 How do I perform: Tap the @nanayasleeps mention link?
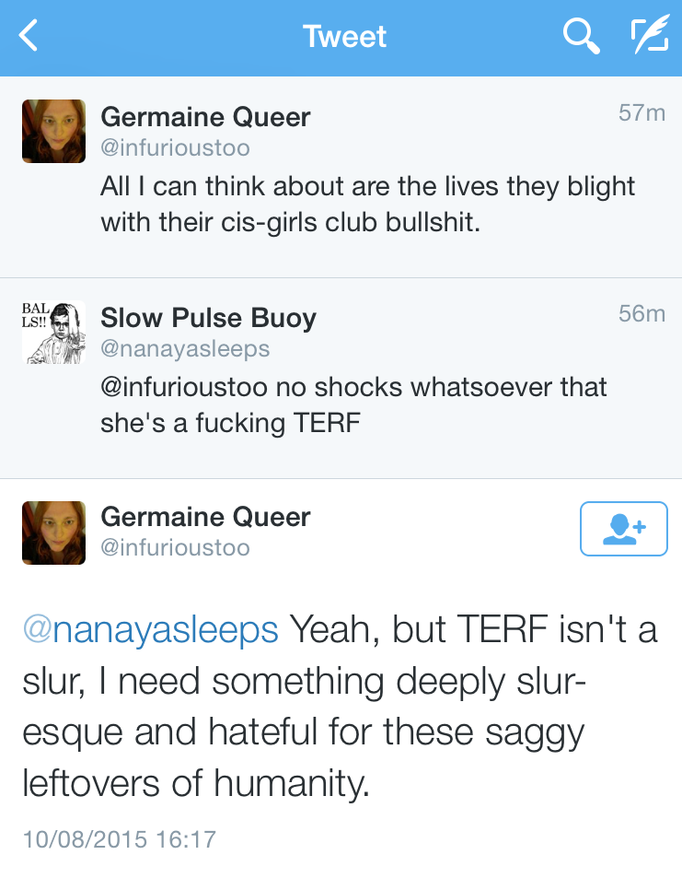click(150, 630)
